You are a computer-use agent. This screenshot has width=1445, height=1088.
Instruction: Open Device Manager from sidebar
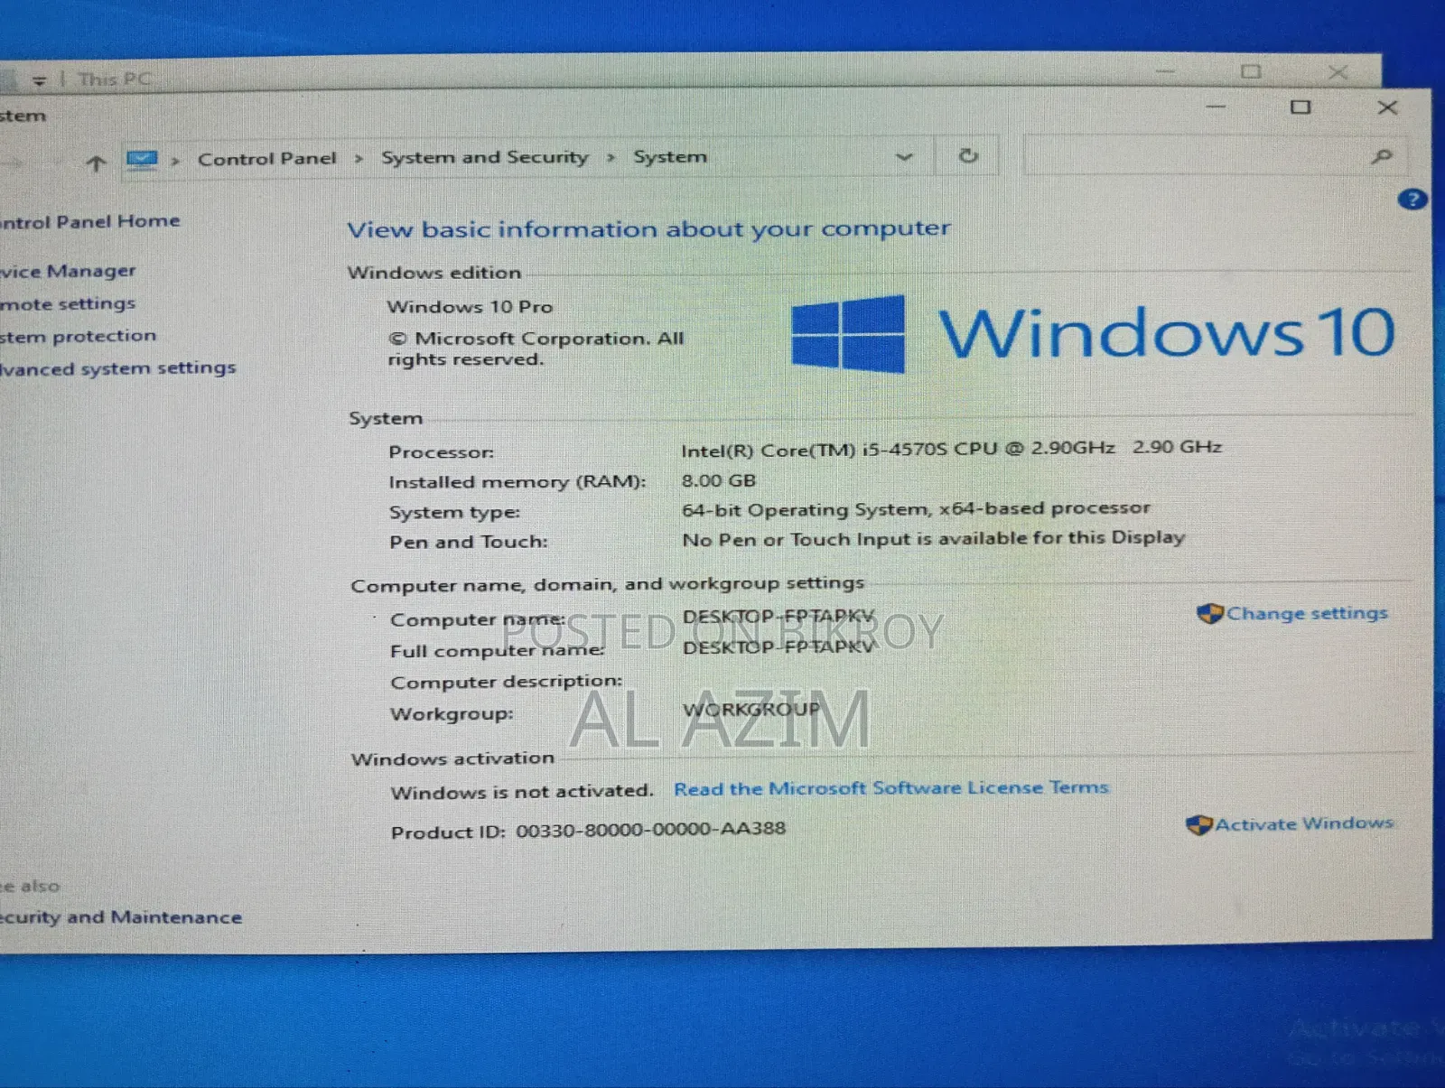(x=68, y=271)
